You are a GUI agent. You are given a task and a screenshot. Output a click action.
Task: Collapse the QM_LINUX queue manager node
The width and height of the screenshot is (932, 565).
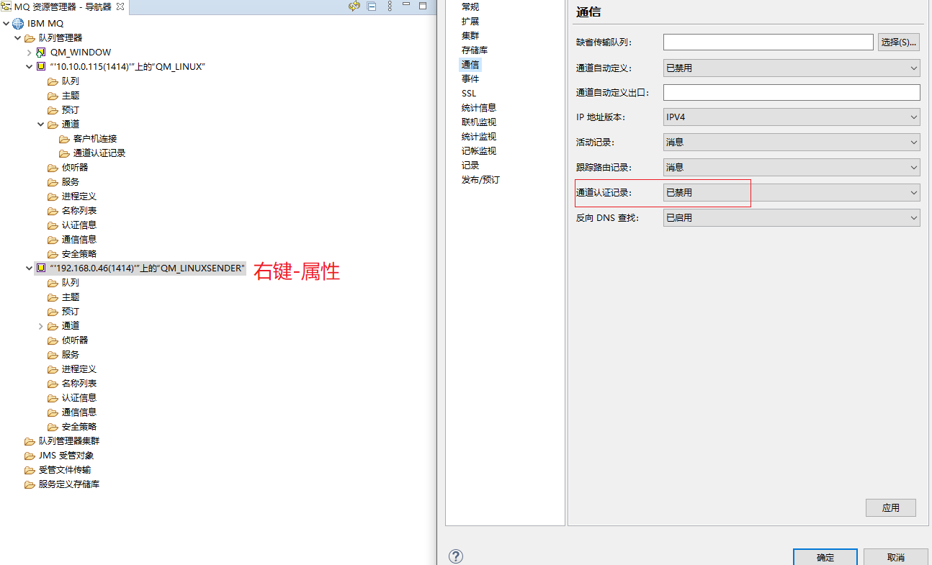30,66
